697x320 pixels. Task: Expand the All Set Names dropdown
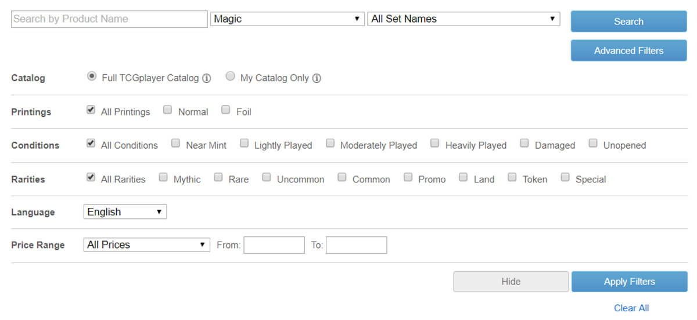tap(464, 19)
